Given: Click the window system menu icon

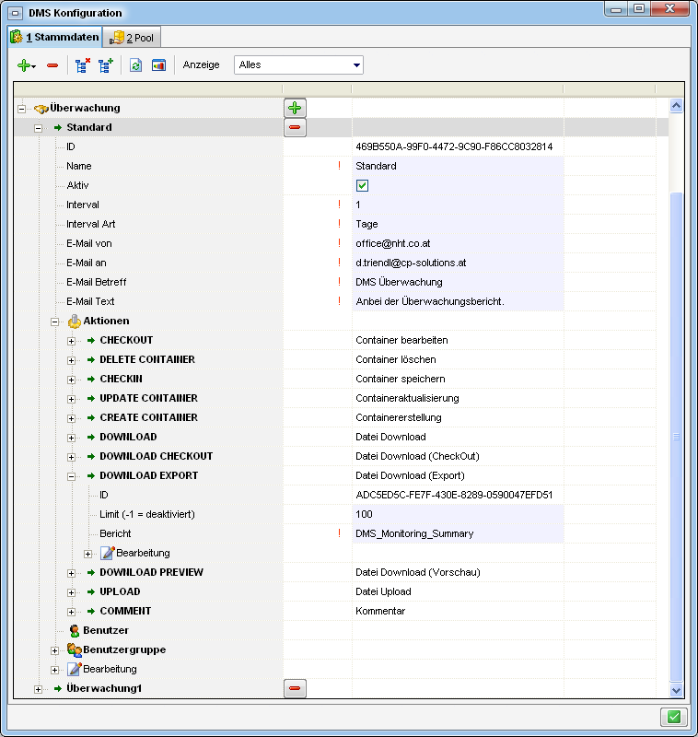Looking at the screenshot, I should pyautogui.click(x=15, y=13).
